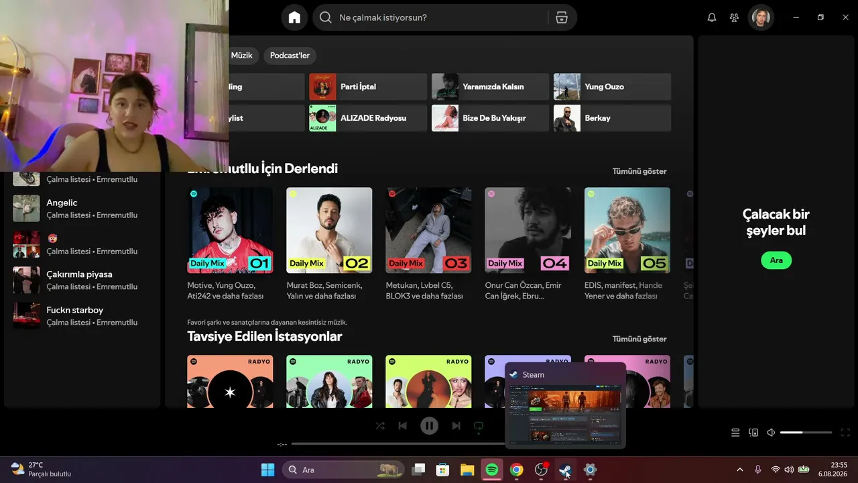
Task: Open the weather widget showing 27°C
Action: [x=42, y=470]
